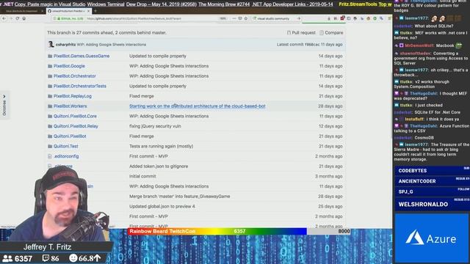The height and width of the screenshot is (264, 470).
Task: Expand the Octotree side panel
Action: [x=4, y=105]
